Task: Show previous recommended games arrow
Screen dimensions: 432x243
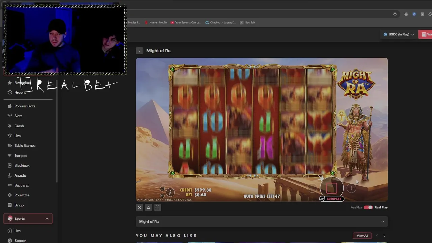Action: 377,236
